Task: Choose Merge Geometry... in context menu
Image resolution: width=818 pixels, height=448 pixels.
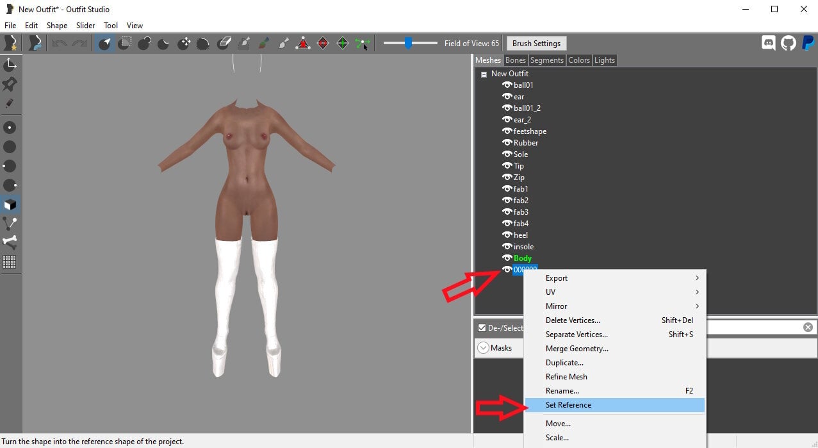Action: (x=614, y=349)
